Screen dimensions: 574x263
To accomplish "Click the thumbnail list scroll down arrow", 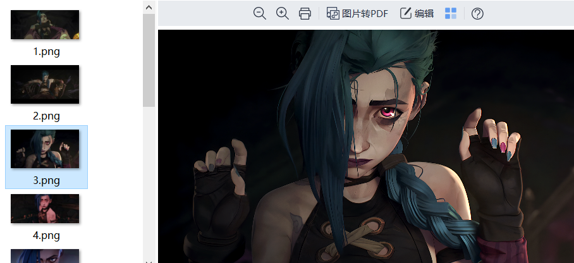I will coord(149,260).
